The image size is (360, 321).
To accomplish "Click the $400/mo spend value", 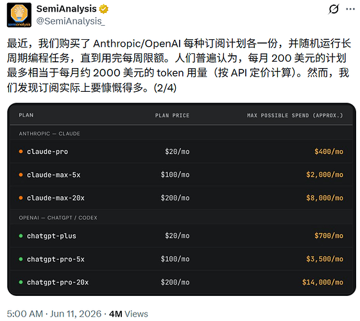I will [329, 152].
